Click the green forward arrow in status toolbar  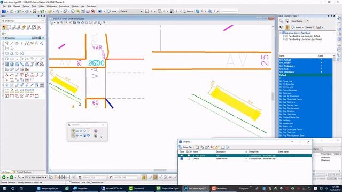pos(11,178)
